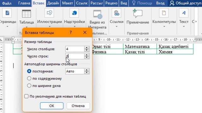202x113 pixels.
Task: Click the rows count input field
Action: pyautogui.click(x=75, y=56)
